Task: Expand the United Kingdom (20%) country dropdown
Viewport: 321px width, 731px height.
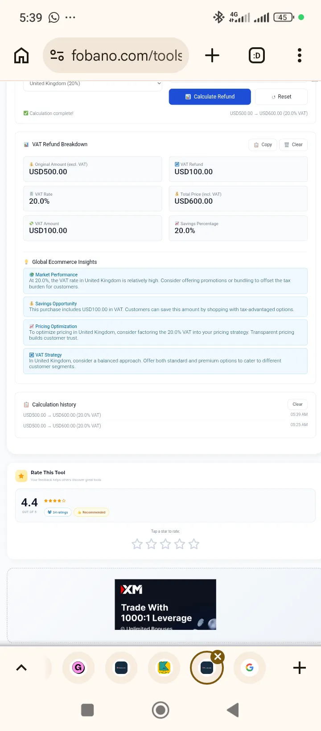Action: pos(93,84)
